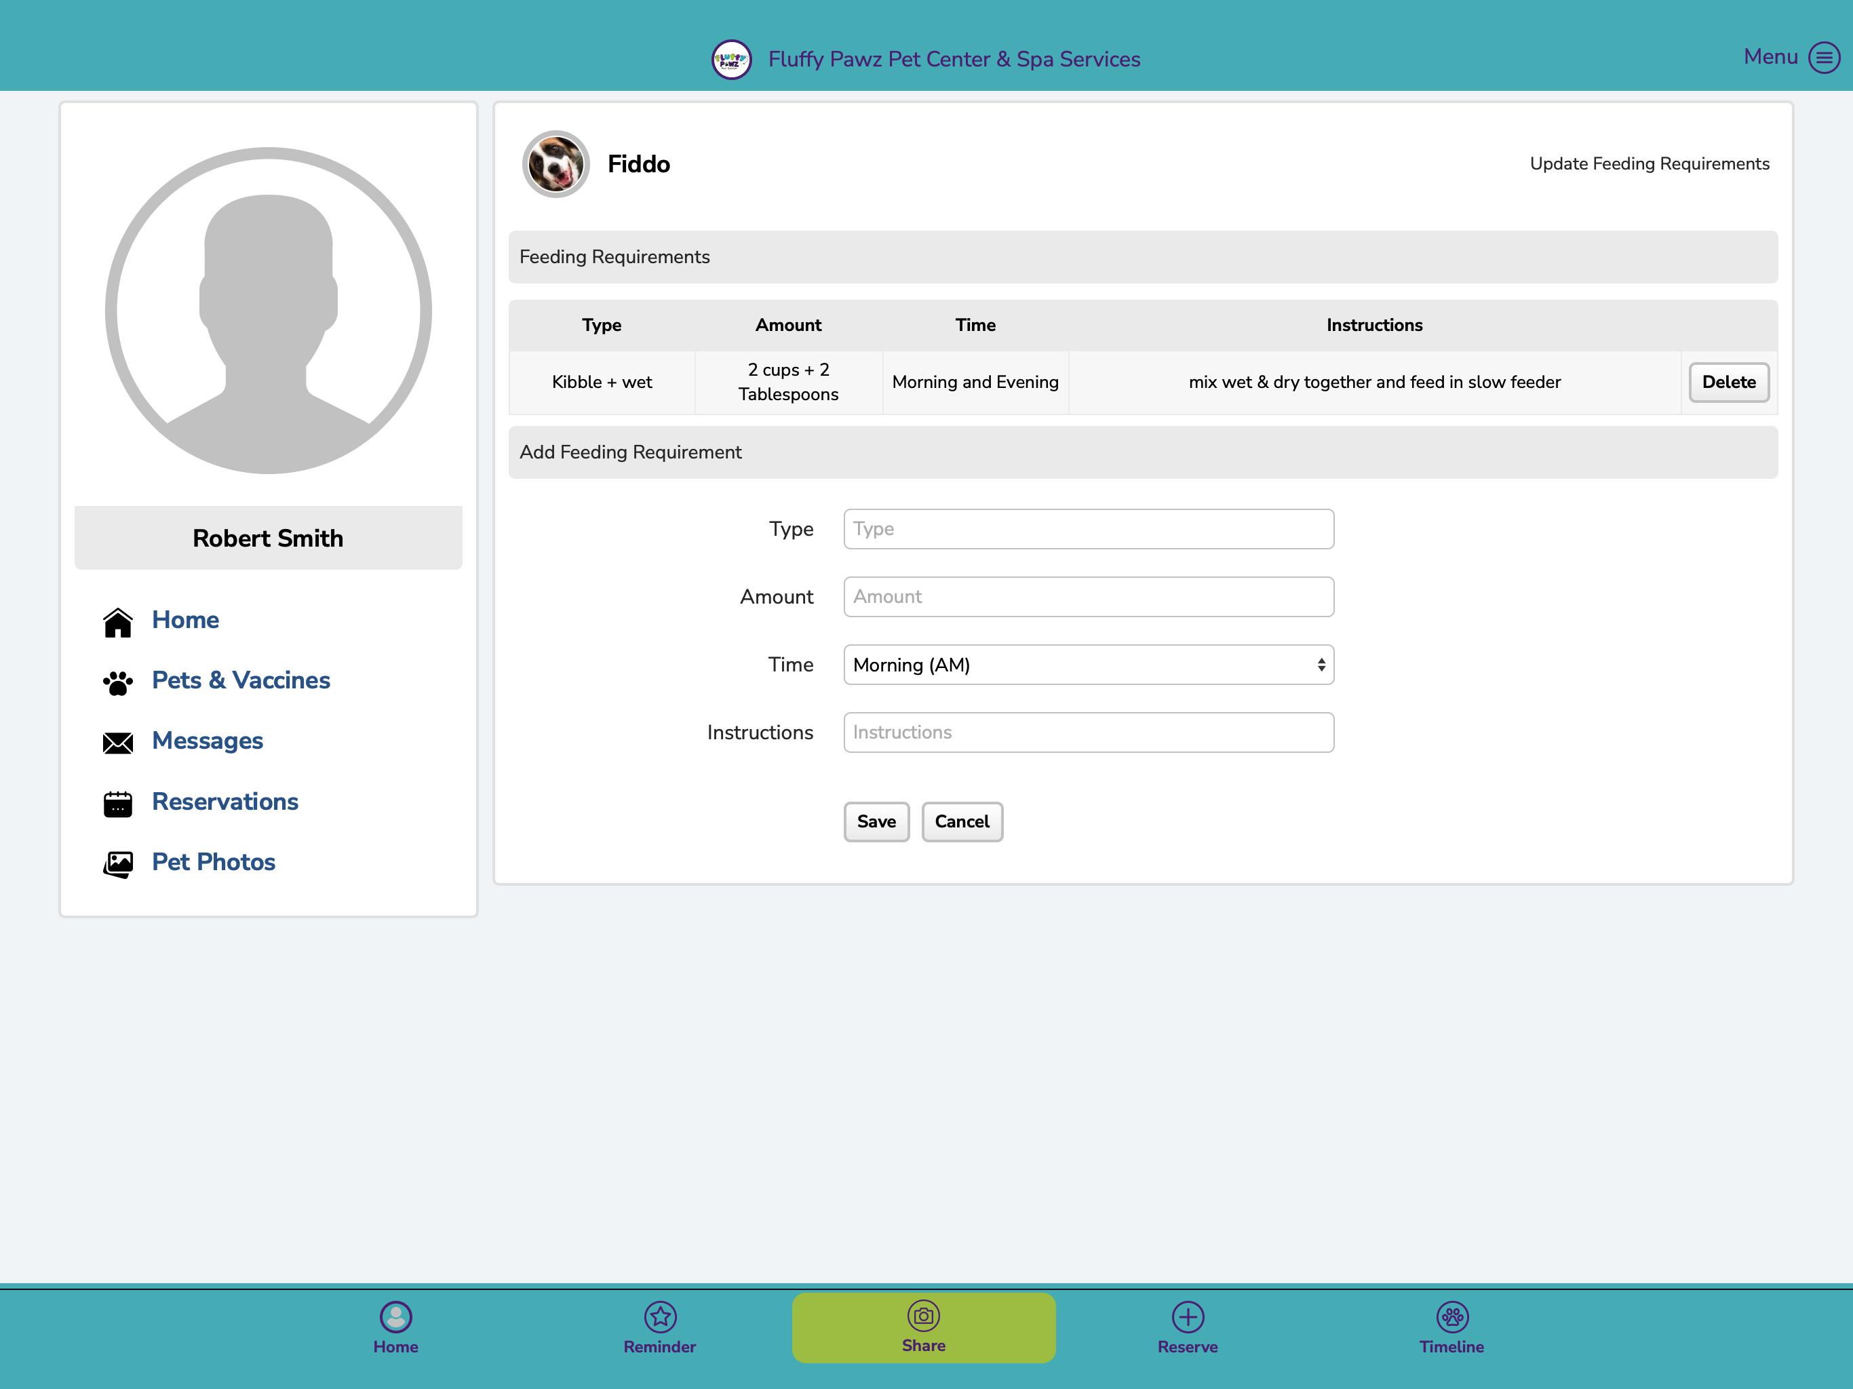Click the Fluffy Pawz logo icon
1853x1389 pixels.
(731, 60)
